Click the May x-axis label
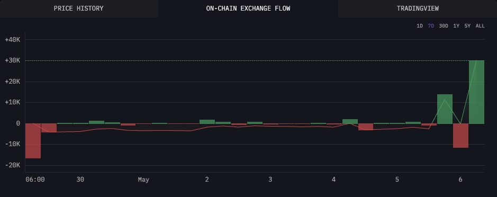This screenshot has width=497, height=197. tap(143, 180)
